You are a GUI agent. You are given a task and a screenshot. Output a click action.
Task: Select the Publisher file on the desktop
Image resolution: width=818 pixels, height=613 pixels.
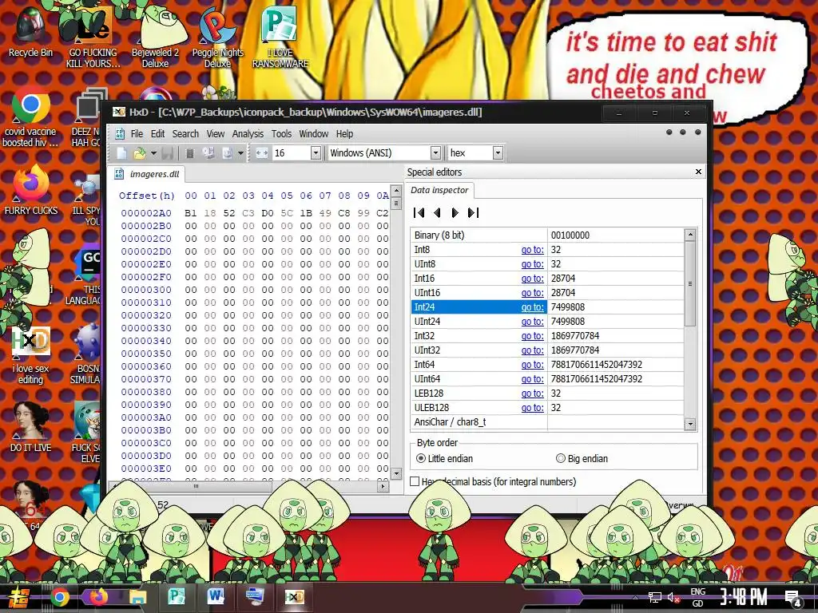[280, 37]
